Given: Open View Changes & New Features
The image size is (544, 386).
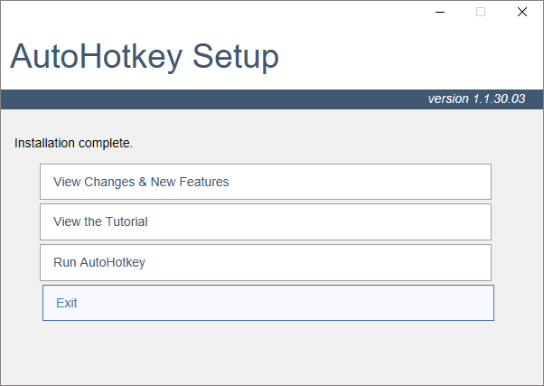Looking at the screenshot, I should point(266,182).
